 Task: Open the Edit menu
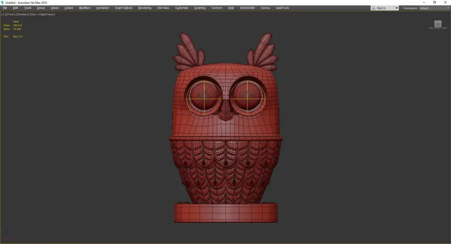(15, 8)
